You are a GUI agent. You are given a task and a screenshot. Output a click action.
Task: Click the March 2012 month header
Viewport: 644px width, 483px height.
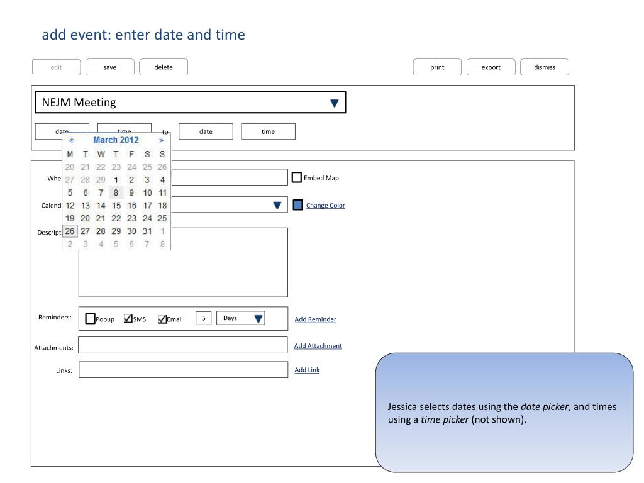[116, 140]
